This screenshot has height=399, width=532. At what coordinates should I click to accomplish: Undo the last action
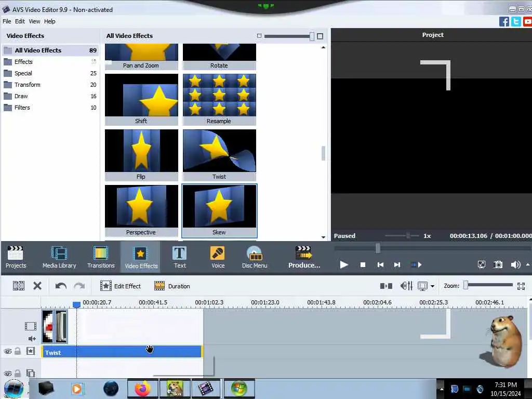[x=61, y=286]
